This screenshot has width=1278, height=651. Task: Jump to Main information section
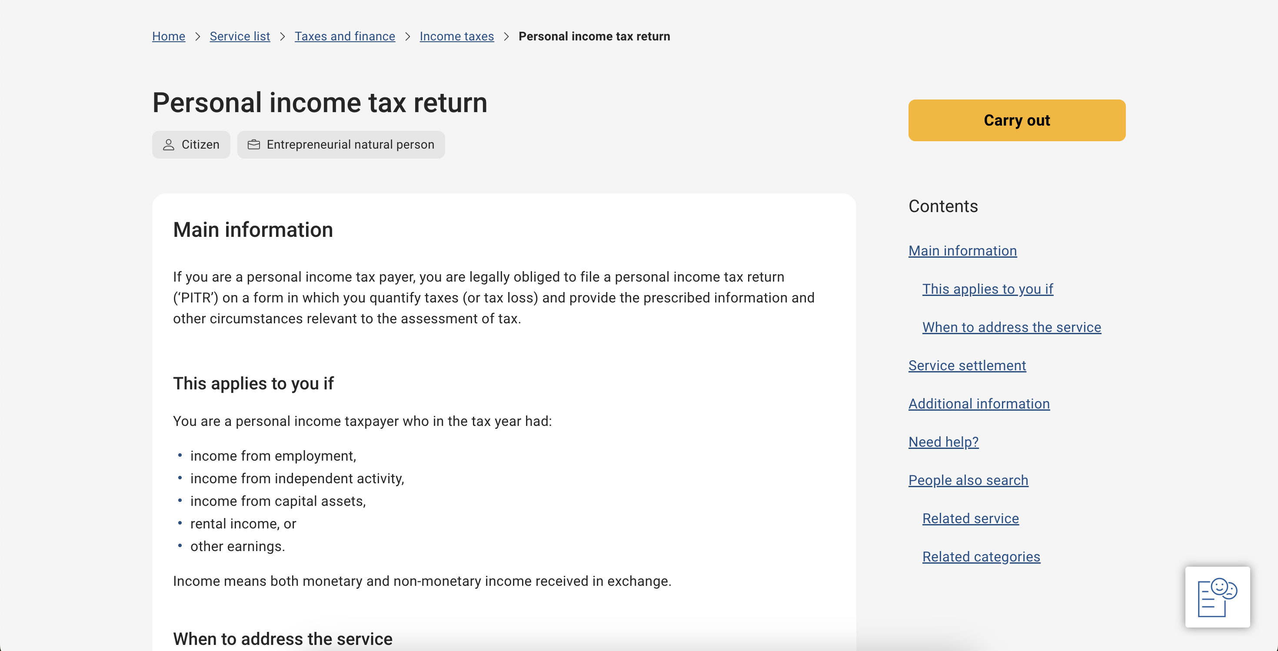click(x=962, y=251)
